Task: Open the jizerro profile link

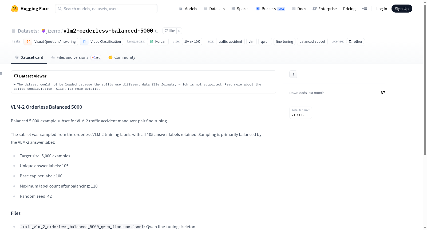Action: pos(53,31)
